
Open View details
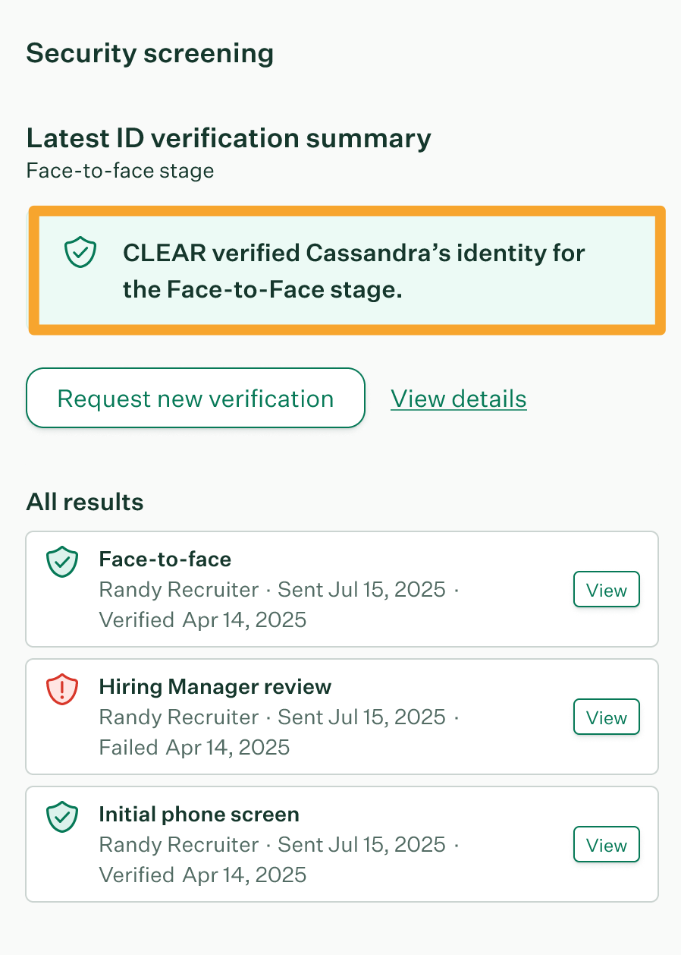click(458, 399)
